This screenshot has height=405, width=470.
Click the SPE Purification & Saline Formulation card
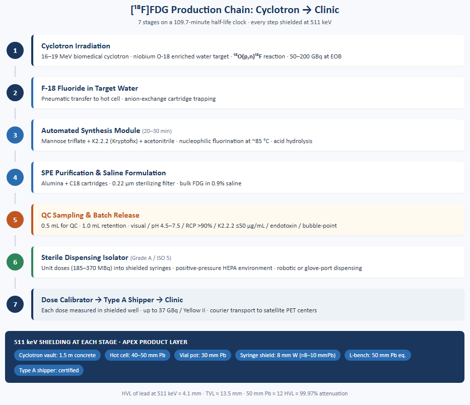tap(248, 177)
